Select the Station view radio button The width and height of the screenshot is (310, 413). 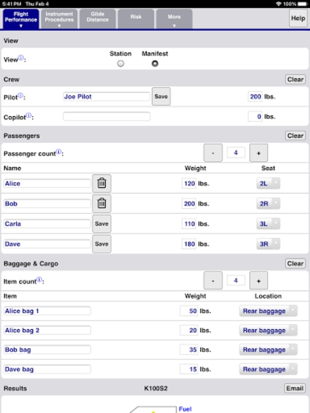point(120,63)
